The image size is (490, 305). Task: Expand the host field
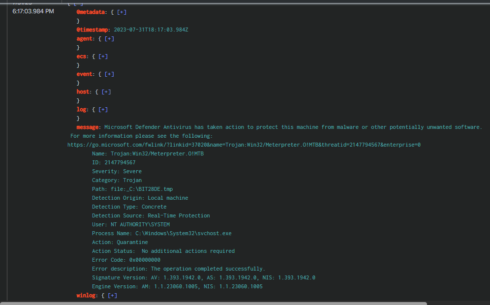[106, 92]
